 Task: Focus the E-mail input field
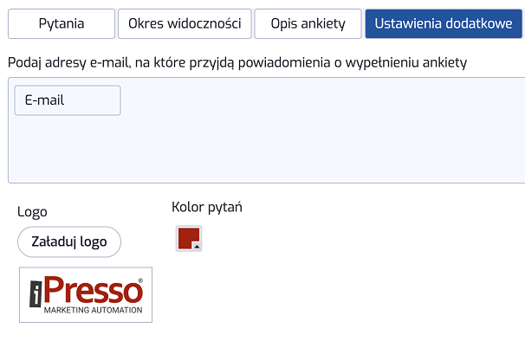[x=68, y=100]
